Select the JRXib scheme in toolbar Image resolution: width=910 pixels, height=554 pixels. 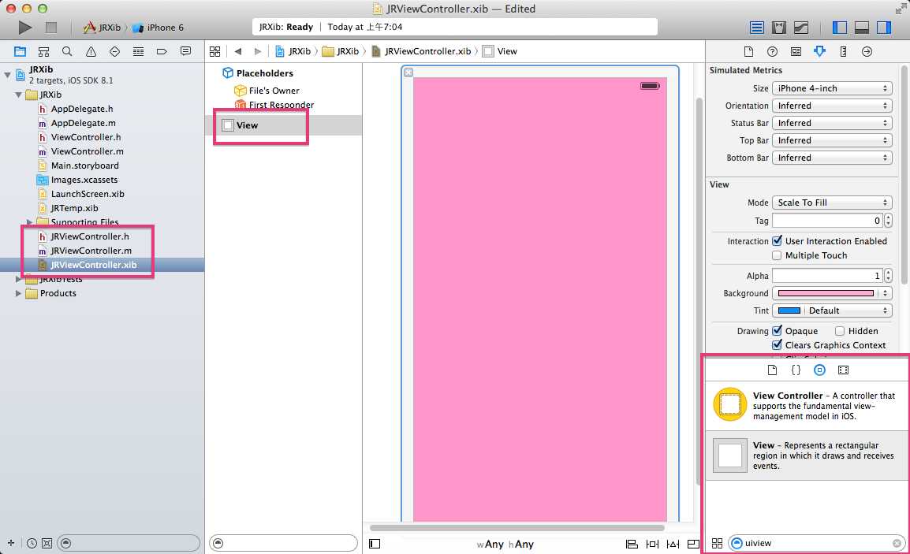103,28
